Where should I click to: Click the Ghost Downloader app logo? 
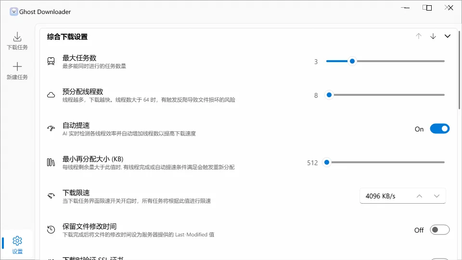[13, 12]
